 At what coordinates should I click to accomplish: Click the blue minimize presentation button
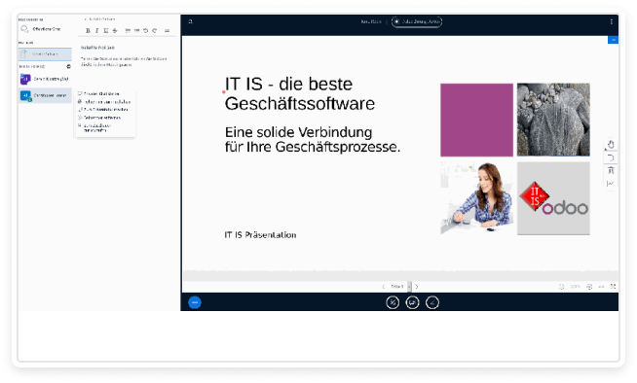[x=614, y=40]
